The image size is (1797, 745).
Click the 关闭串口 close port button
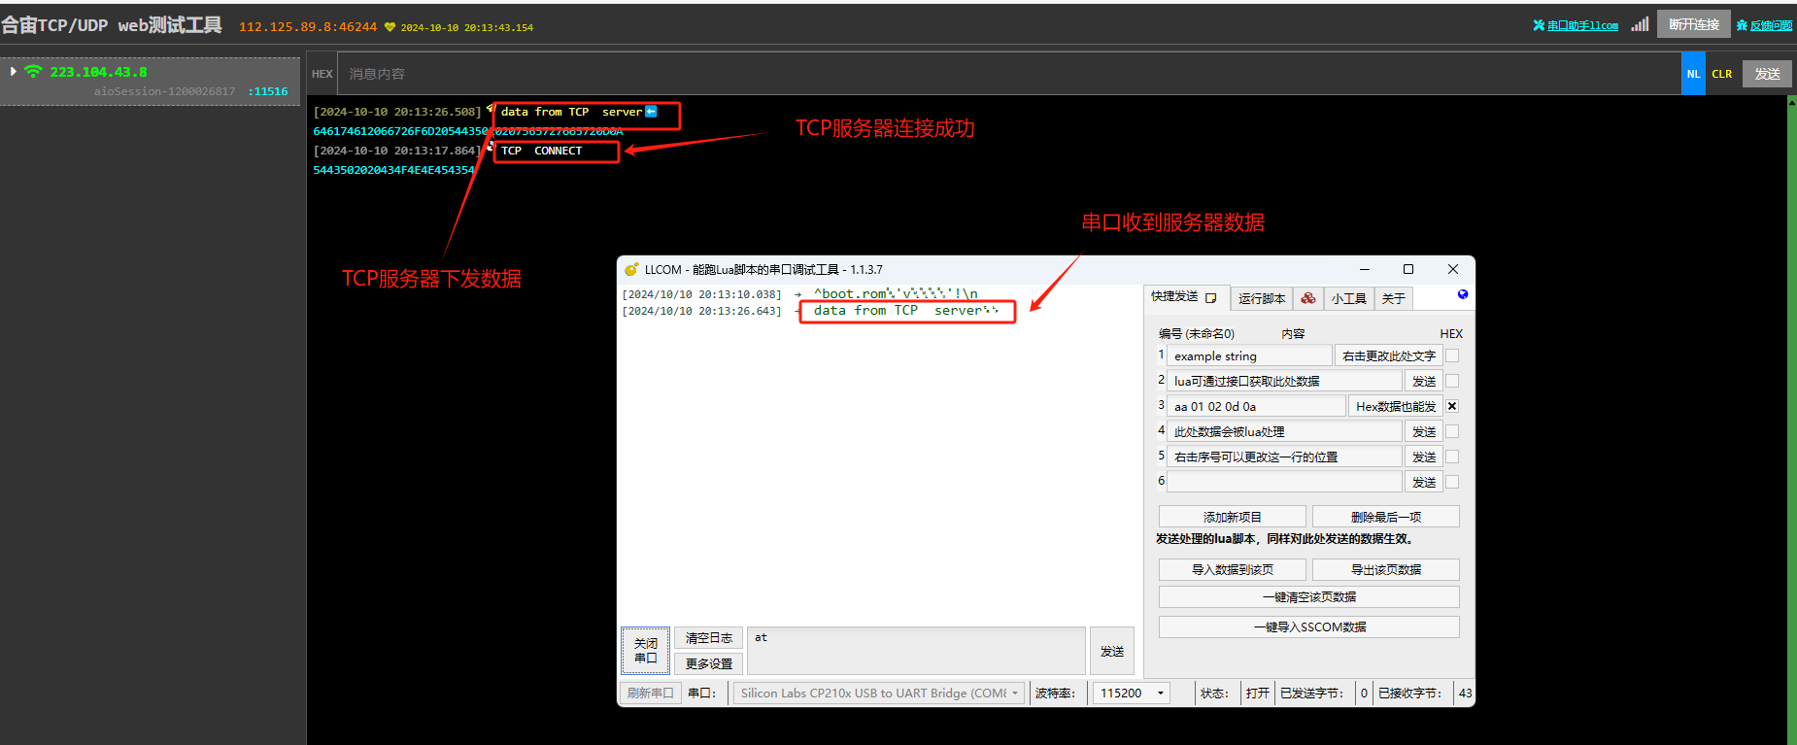pyautogui.click(x=645, y=651)
